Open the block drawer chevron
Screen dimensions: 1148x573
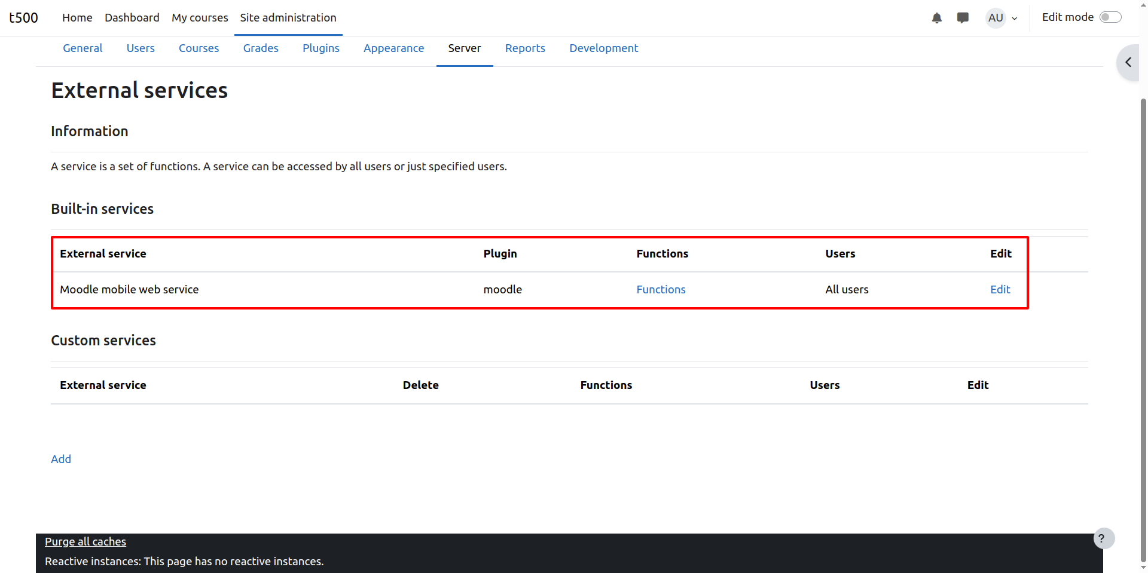1128,62
